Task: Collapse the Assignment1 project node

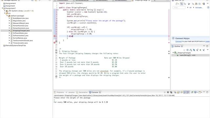Action: point(2,8)
